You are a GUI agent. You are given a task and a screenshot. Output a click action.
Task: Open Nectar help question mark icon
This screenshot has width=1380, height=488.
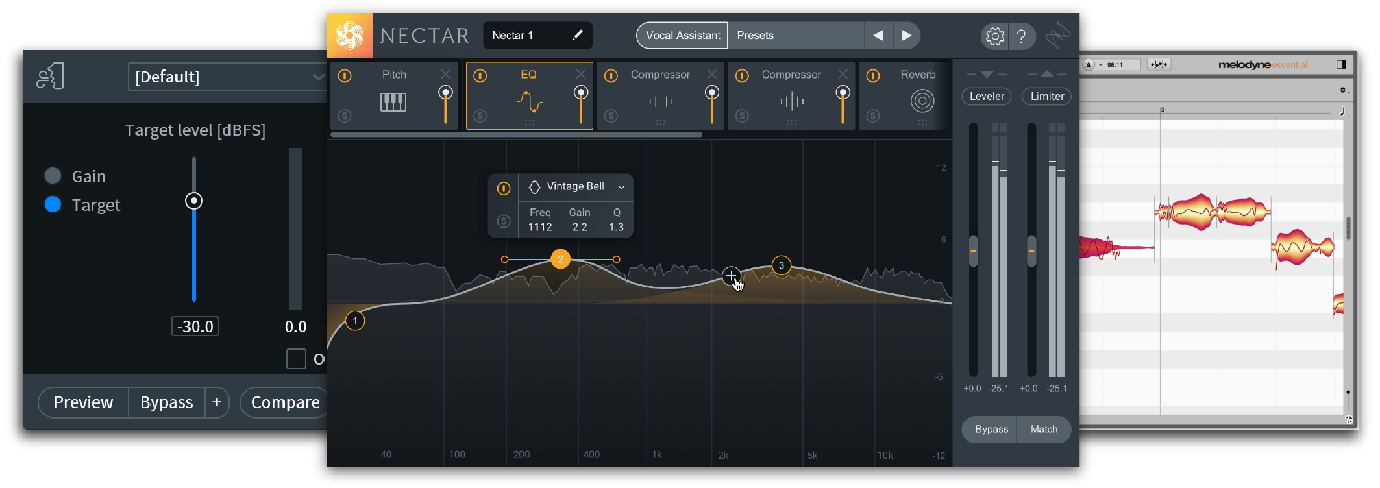pyautogui.click(x=1021, y=36)
